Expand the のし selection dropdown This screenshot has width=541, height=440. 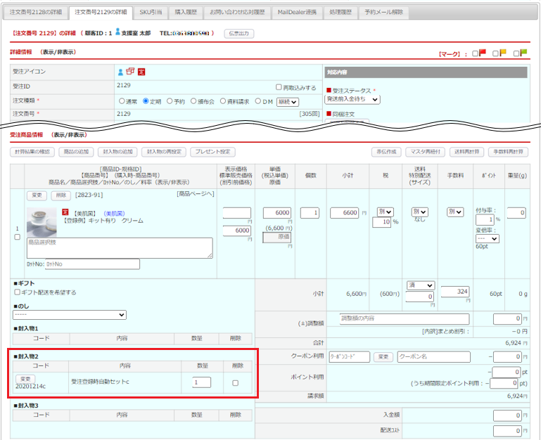[x=70, y=315]
